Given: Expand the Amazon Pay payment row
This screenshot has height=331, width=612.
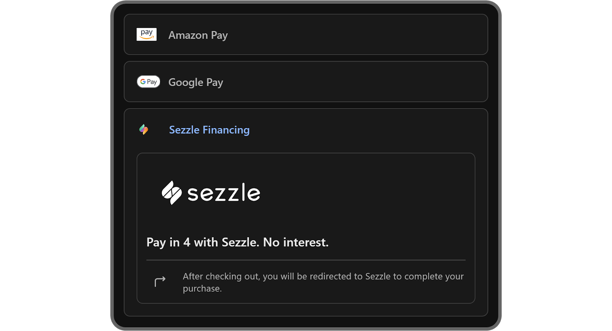Looking at the screenshot, I should click(x=344, y=35).
